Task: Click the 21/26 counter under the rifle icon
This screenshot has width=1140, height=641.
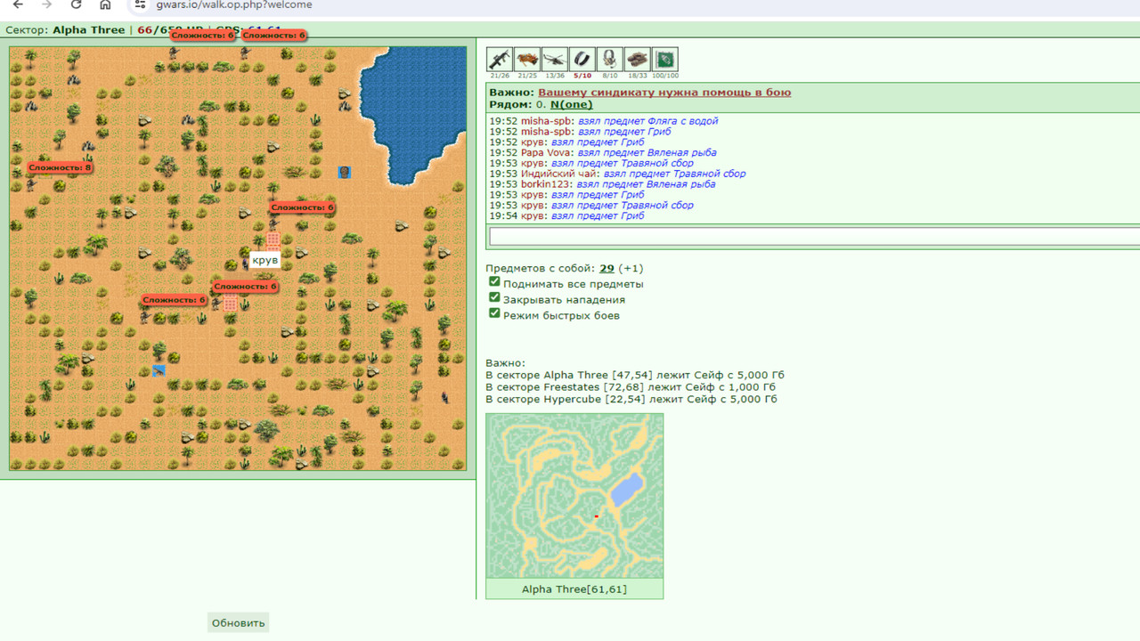Action: click(x=500, y=76)
